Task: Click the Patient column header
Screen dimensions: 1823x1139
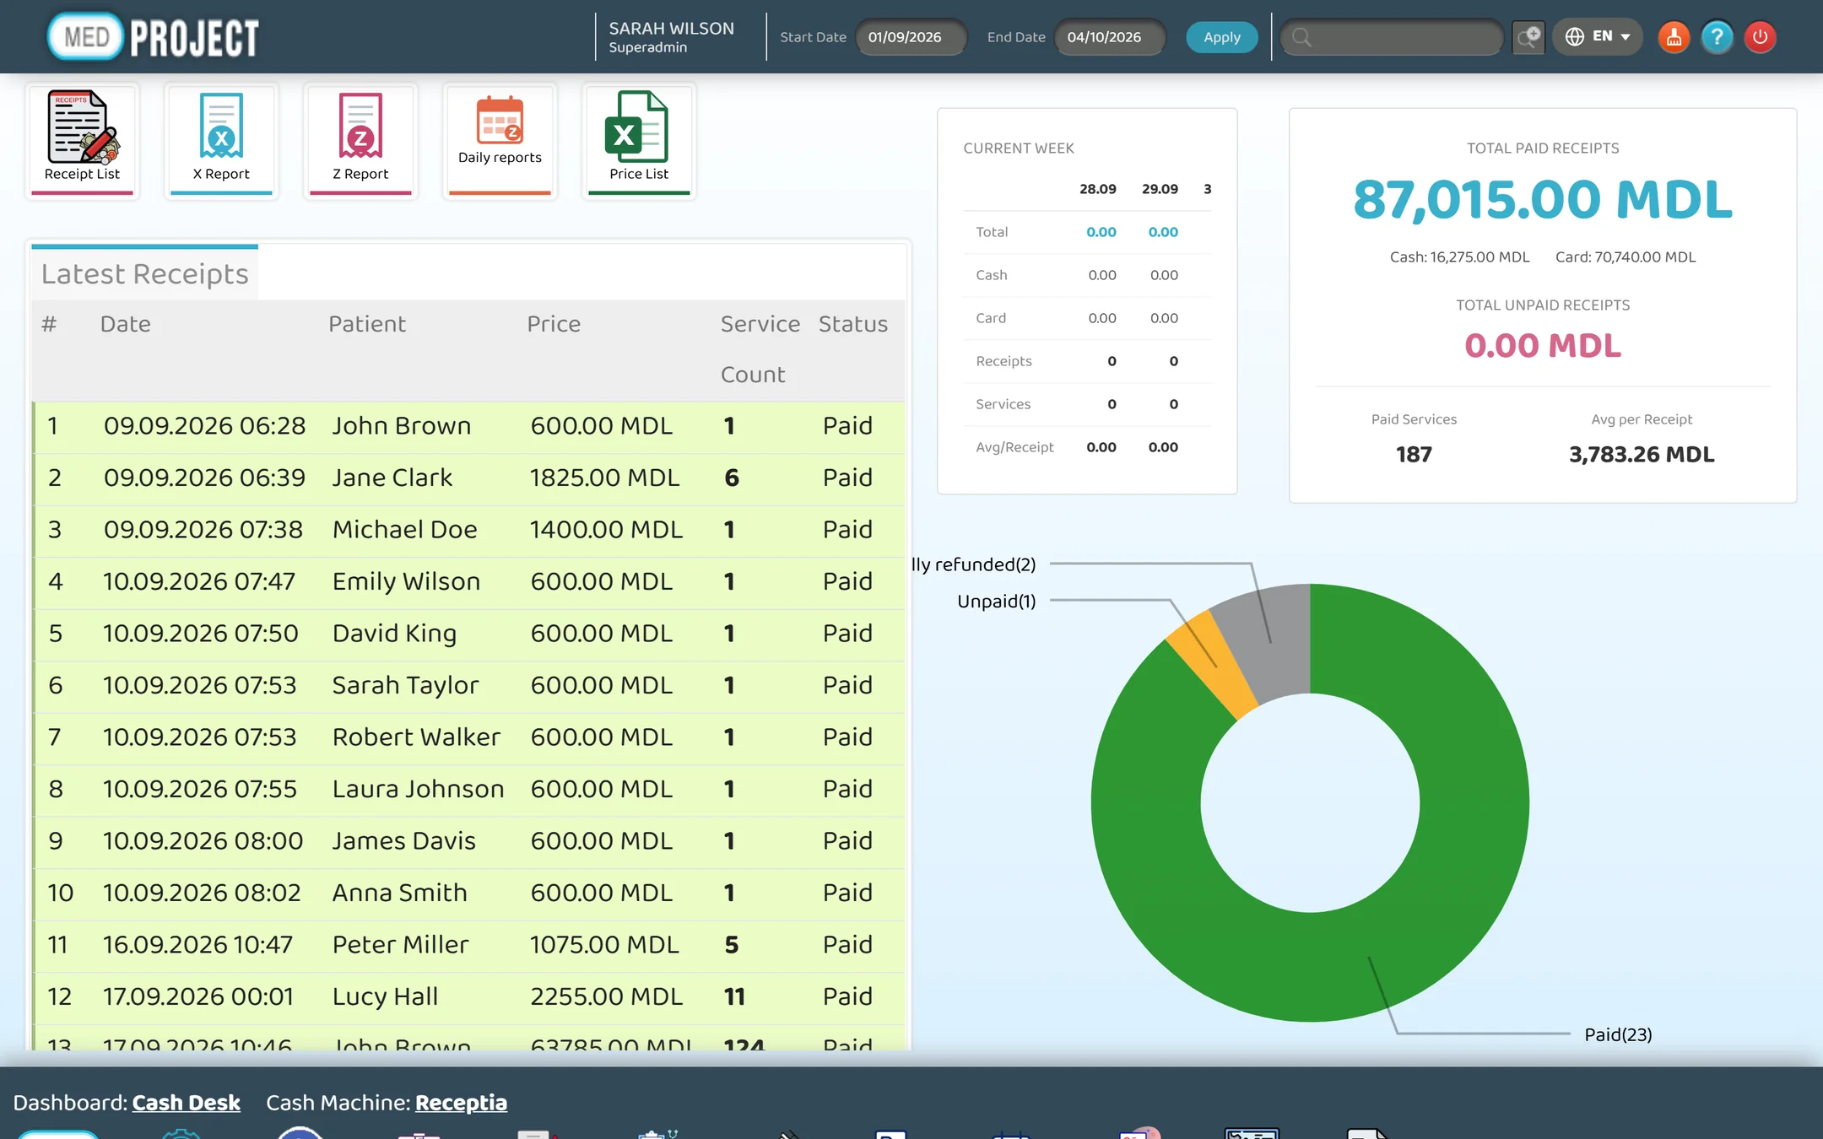Action: point(367,324)
